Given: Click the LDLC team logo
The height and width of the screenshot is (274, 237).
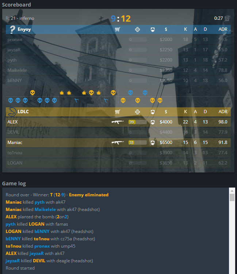Looking at the screenshot, I should [12, 112].
